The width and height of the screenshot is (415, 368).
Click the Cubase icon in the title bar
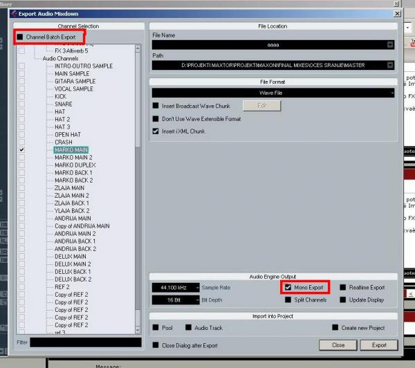[x=14, y=12]
